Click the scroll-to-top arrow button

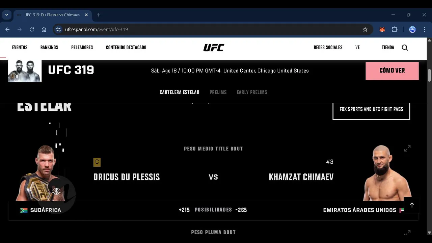[x=412, y=205]
